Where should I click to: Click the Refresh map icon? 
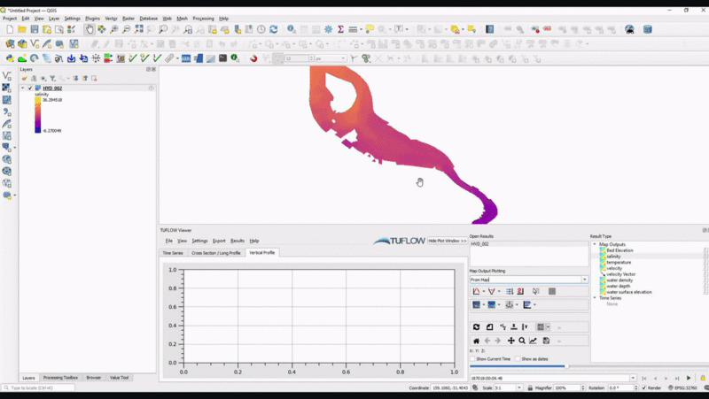tap(274, 29)
